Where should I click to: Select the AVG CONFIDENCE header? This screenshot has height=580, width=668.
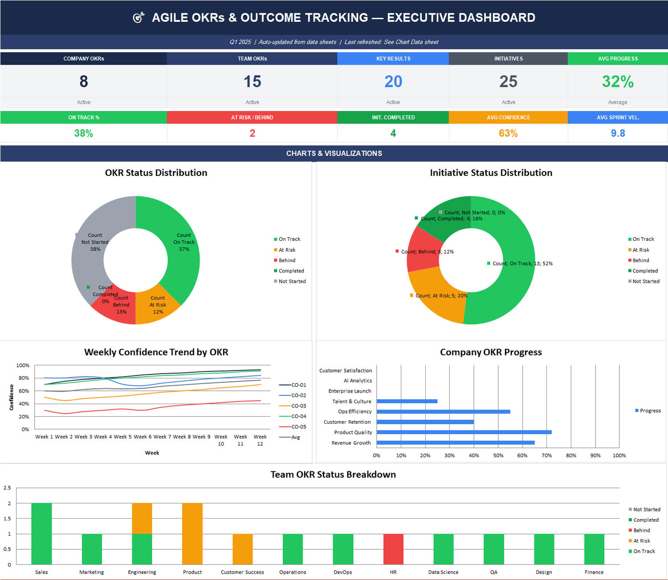pos(508,118)
